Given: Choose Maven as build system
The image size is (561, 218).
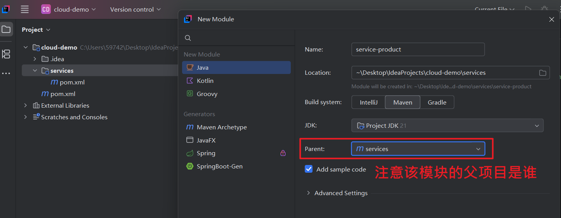Looking at the screenshot, I should click(403, 102).
